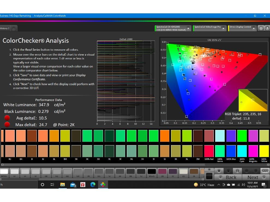Click the continuous read infinity icon

[247, 171]
